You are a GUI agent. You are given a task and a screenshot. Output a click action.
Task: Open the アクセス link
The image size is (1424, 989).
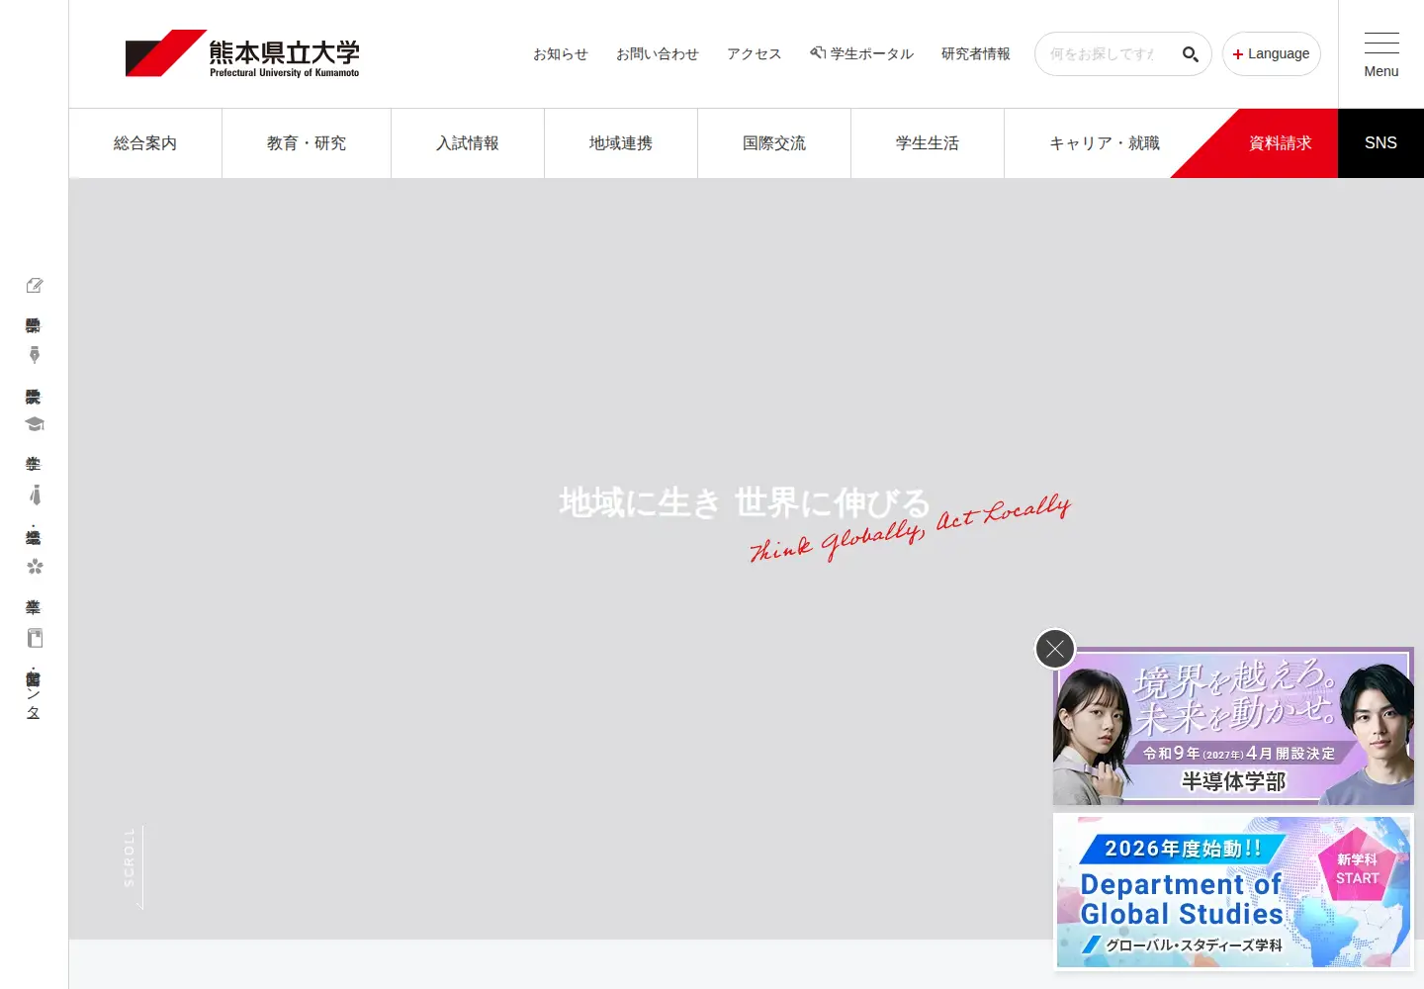[755, 54]
